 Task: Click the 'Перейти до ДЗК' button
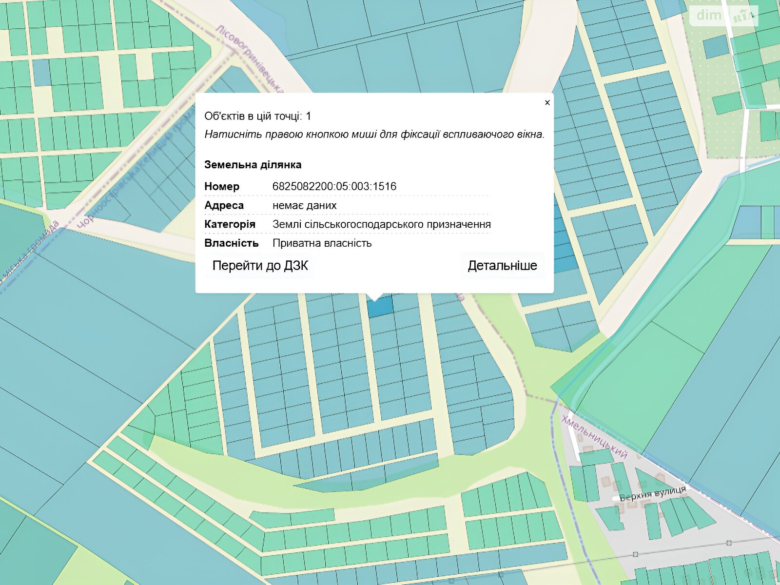coord(260,266)
